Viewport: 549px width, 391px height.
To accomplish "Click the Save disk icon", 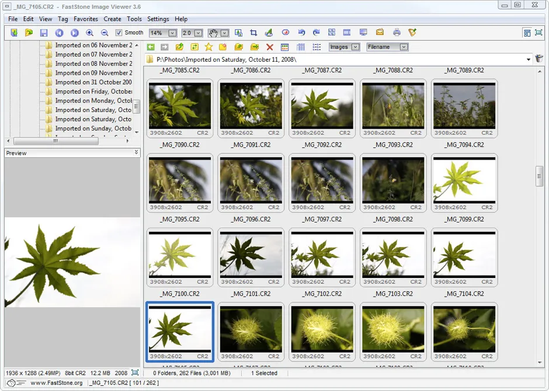I will pos(44,33).
